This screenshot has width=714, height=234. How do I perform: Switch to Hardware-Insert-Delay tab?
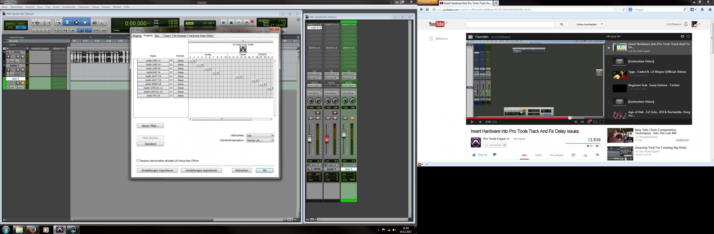point(201,36)
